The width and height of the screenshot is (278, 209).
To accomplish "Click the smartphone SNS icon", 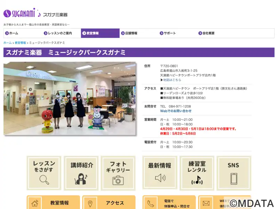I will coord(234,179).
